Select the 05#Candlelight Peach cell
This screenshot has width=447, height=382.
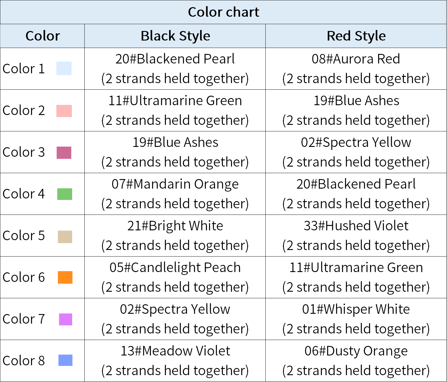point(175,277)
